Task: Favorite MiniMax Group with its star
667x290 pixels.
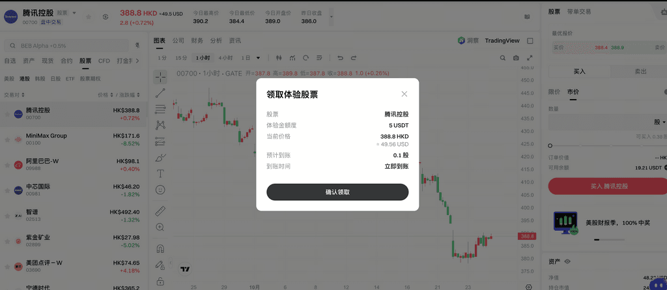Action: click(x=7, y=139)
